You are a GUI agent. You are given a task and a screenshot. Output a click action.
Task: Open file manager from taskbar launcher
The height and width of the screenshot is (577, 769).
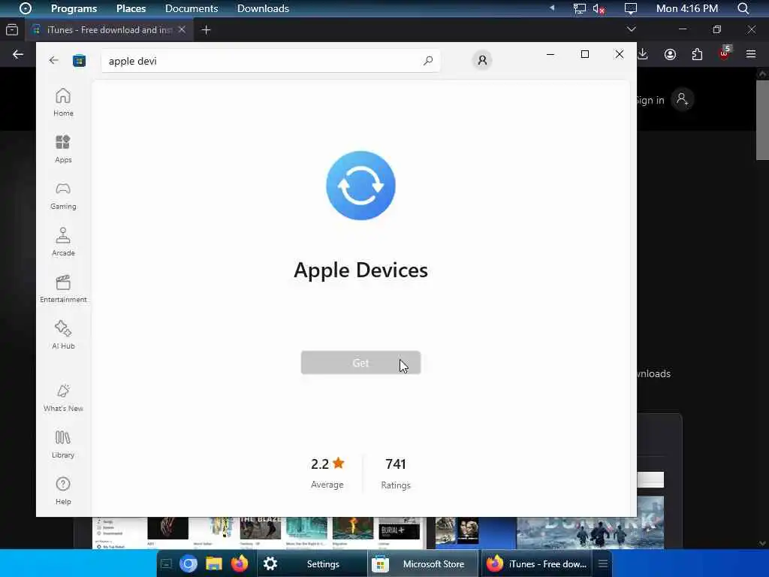click(x=214, y=563)
